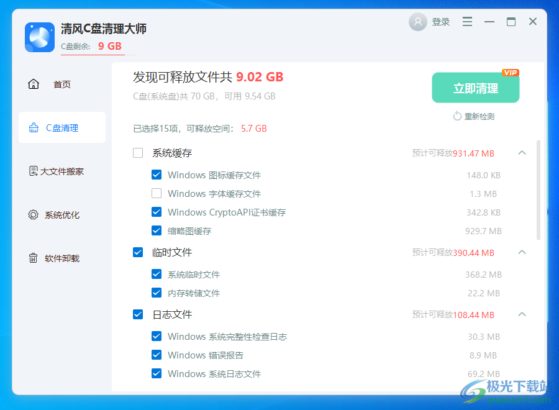Screen dimensions: 559x410
Task: Collapse the 临时文件 section
Action: click(522, 252)
